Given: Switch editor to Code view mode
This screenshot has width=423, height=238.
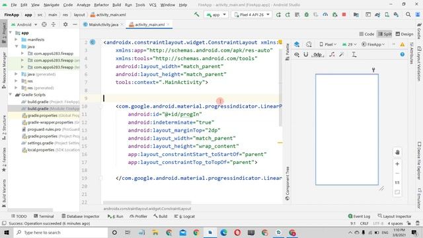Looking at the screenshot, I should (367, 34).
